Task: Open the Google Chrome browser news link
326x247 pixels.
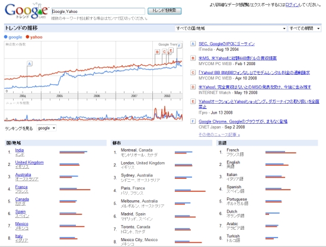Action: [x=243, y=121]
